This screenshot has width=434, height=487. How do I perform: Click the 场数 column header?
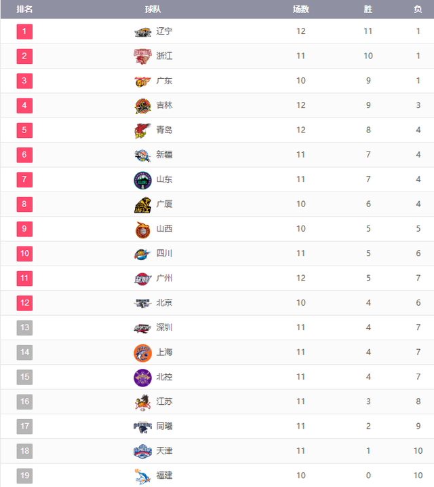tap(300, 10)
